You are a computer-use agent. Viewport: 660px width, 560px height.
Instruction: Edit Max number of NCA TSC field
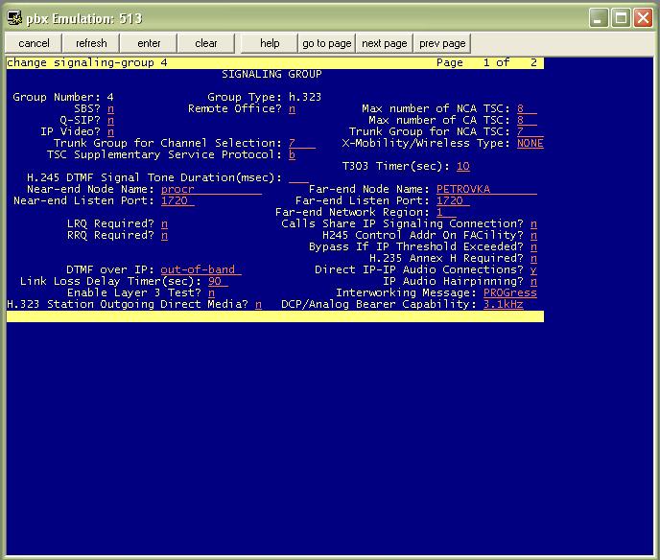(x=527, y=108)
